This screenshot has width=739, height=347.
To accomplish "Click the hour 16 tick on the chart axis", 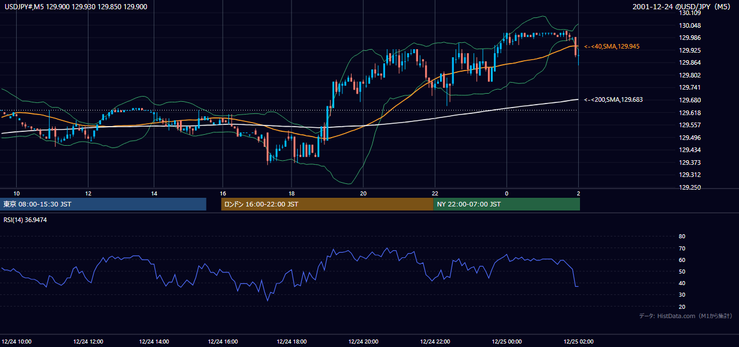I will 223,193.
